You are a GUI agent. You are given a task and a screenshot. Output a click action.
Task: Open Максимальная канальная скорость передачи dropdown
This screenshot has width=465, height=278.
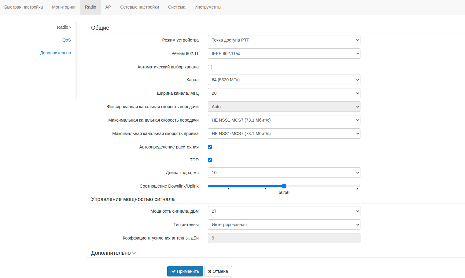284,120
